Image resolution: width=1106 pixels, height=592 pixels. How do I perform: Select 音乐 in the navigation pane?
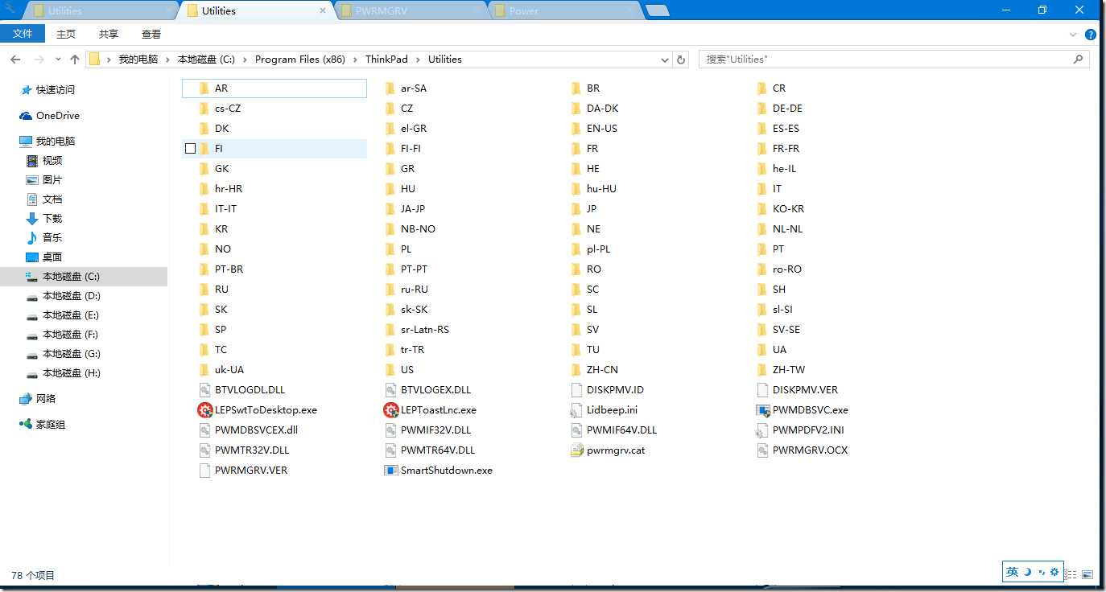pos(52,238)
